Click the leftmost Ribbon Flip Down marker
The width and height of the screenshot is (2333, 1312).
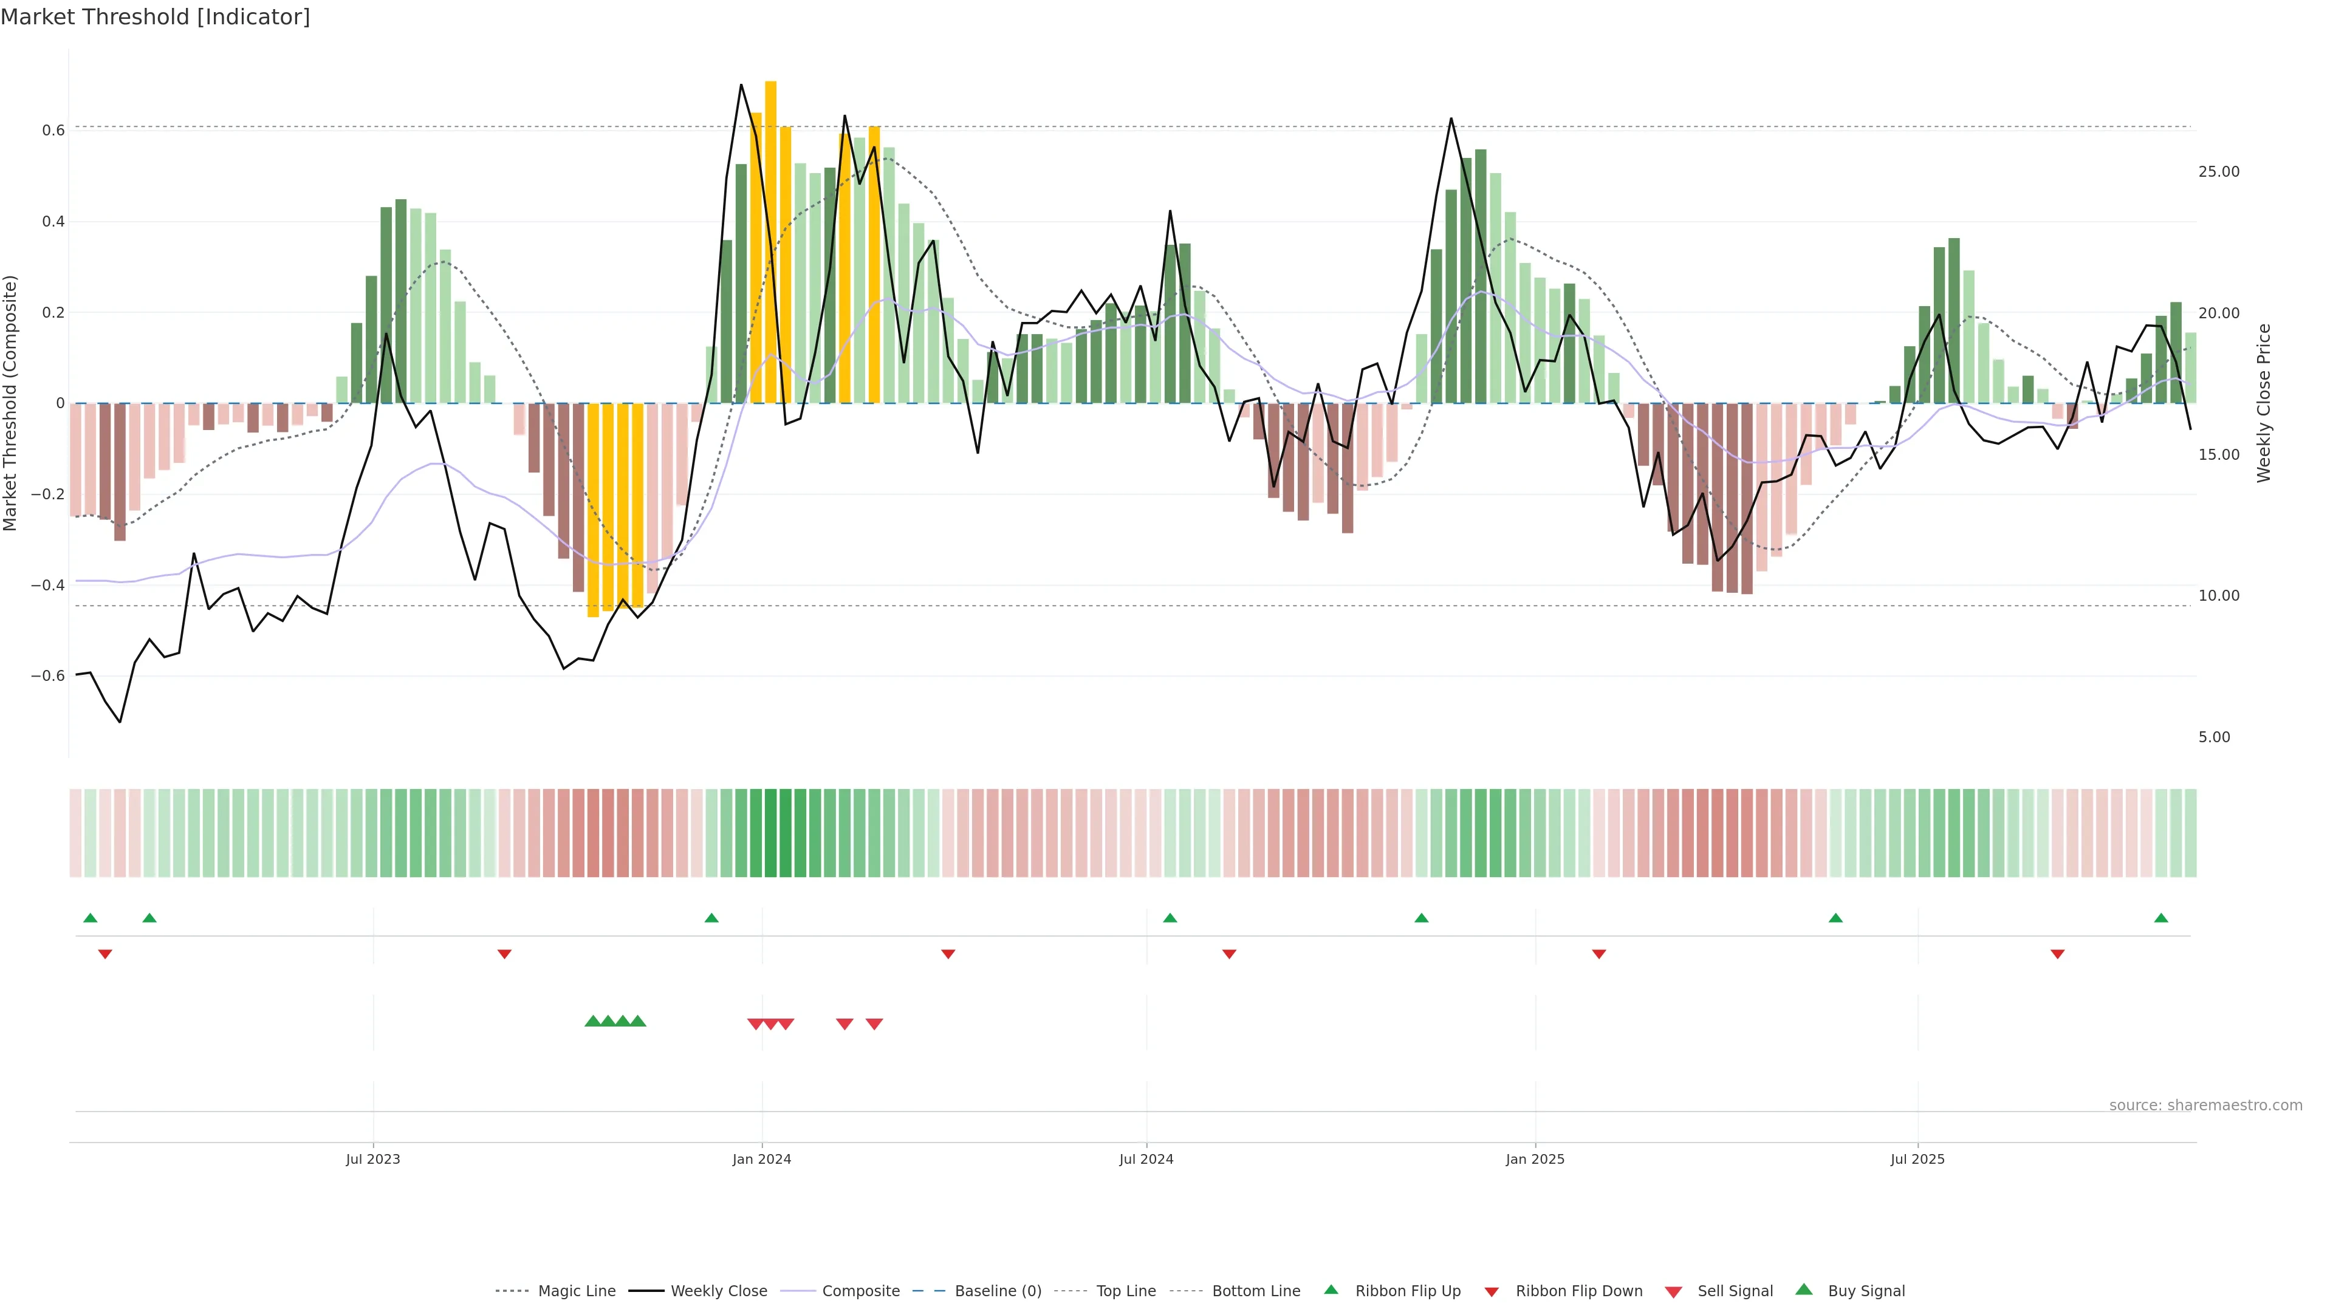(105, 954)
